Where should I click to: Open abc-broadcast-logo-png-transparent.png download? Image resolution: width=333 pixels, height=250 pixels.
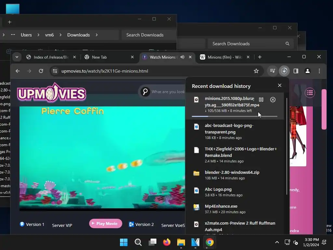(x=235, y=131)
